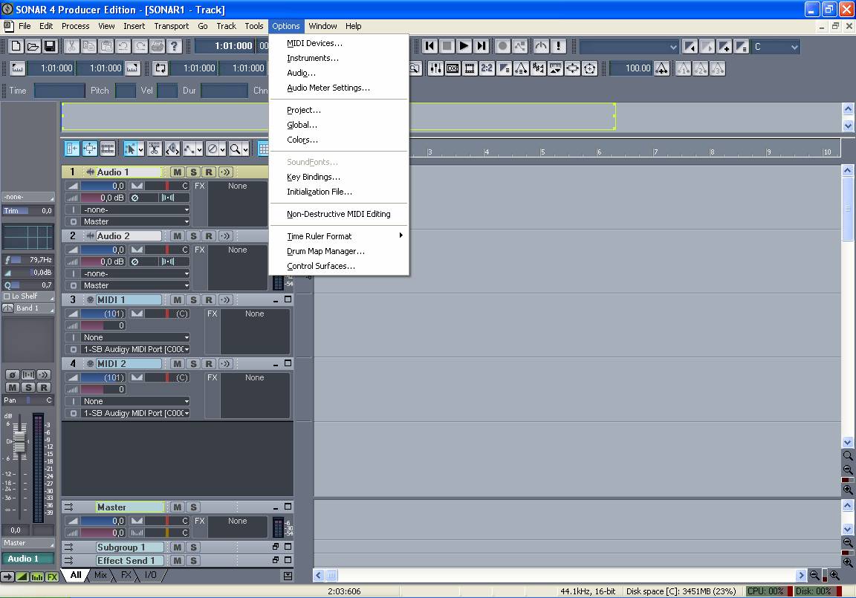Save project using the floppy disk icon

(x=50, y=46)
